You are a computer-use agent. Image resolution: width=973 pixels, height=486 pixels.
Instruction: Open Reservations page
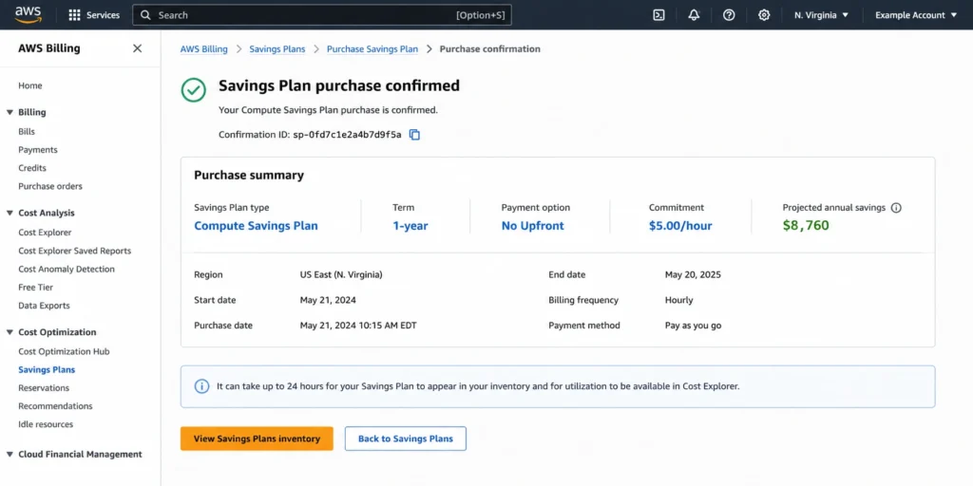pos(44,388)
